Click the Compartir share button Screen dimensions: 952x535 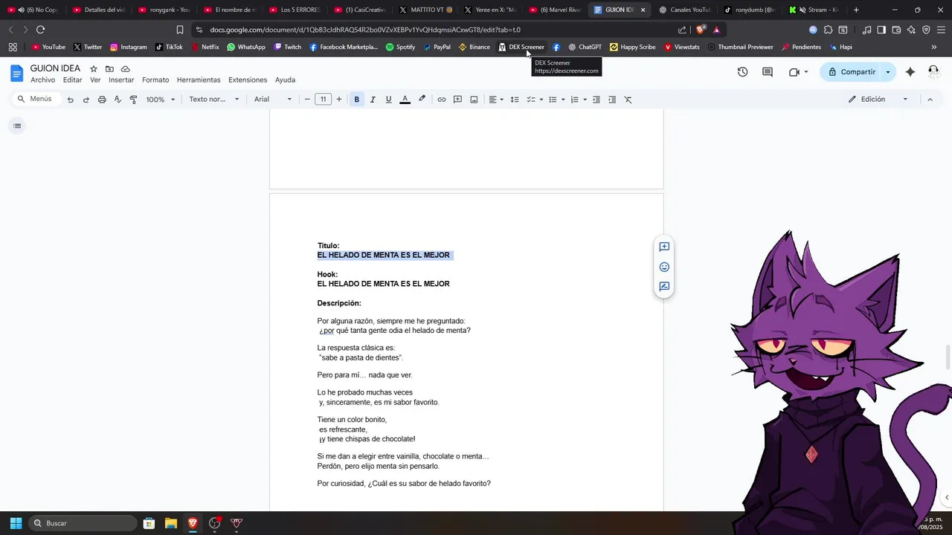coord(852,72)
